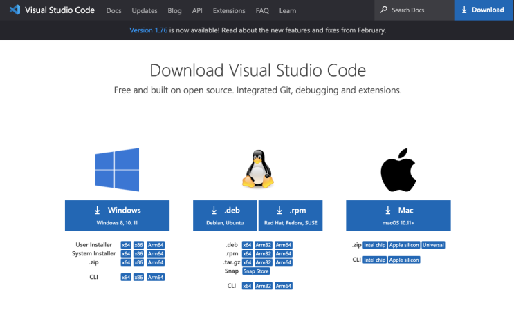Image resolution: width=514 pixels, height=310 pixels.
Task: Select System Installer x86 download
Action: pos(138,254)
